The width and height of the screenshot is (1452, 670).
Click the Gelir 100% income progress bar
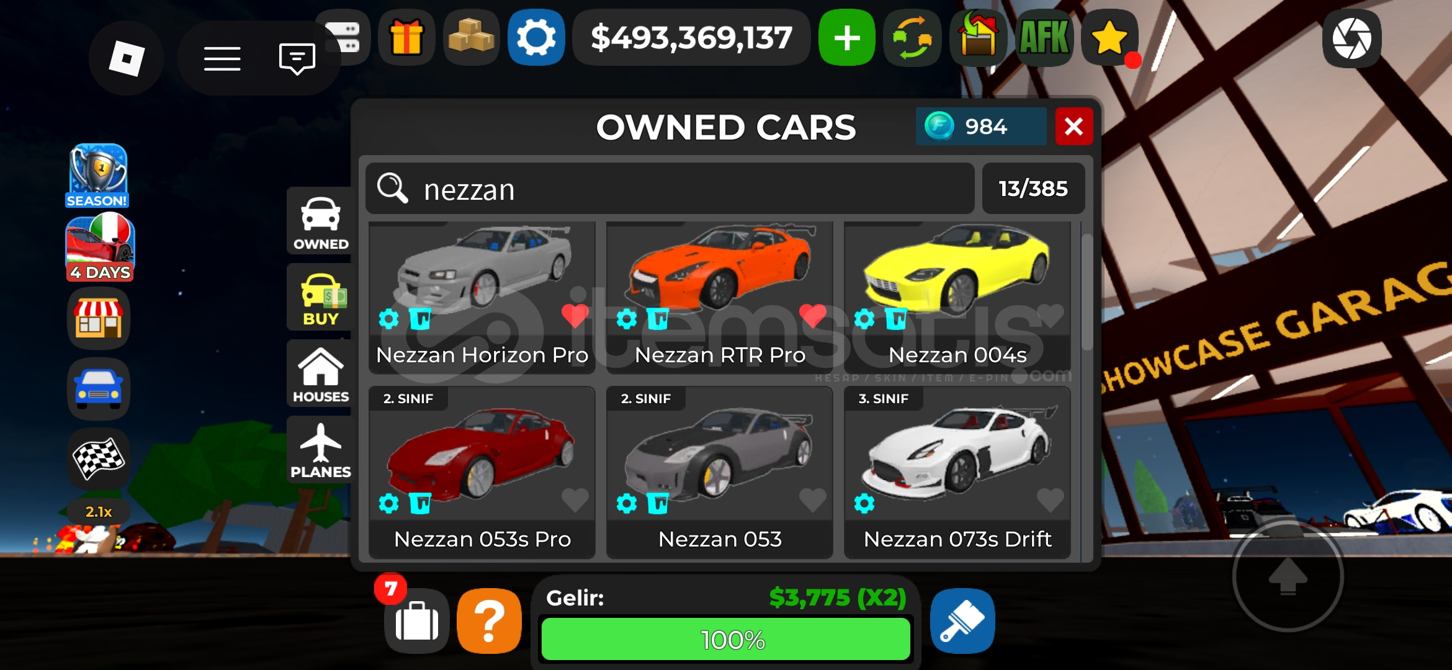(726, 639)
